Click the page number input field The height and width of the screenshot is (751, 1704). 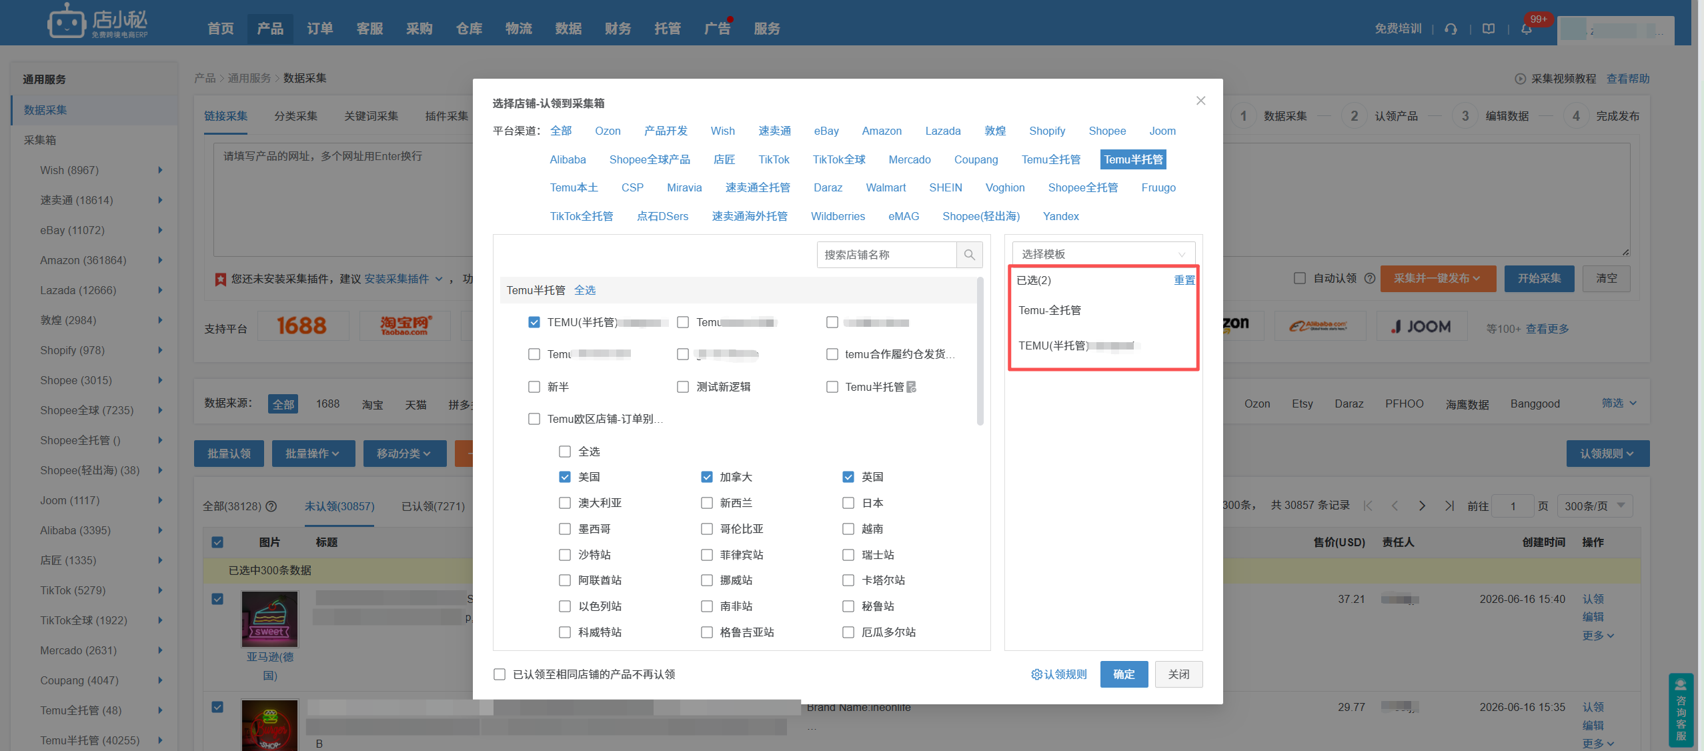coord(1513,506)
